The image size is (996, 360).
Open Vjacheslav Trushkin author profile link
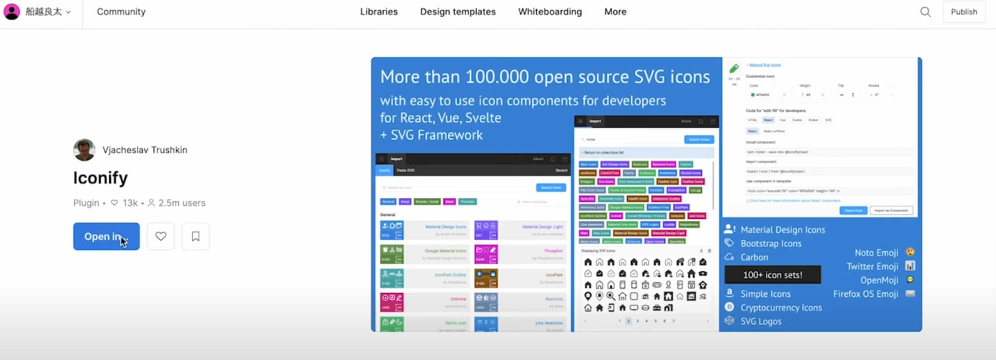point(145,150)
